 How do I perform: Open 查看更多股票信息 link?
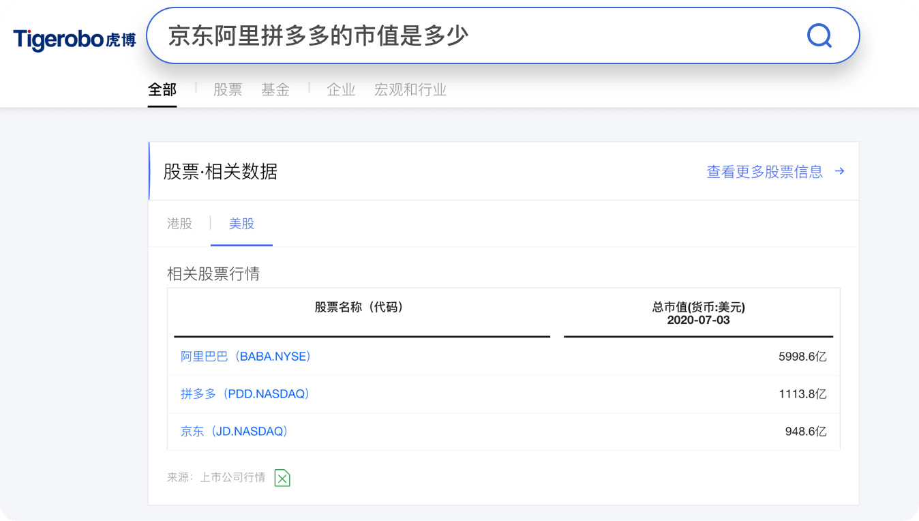[x=775, y=171]
